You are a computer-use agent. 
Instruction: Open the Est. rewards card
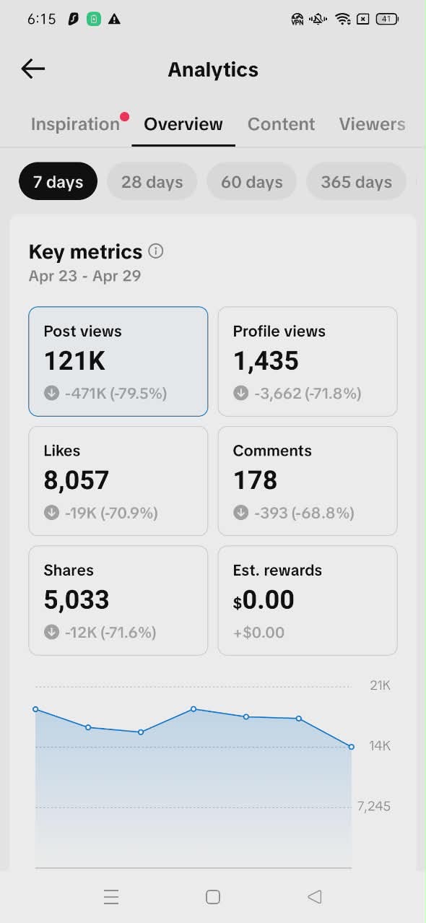coord(308,600)
